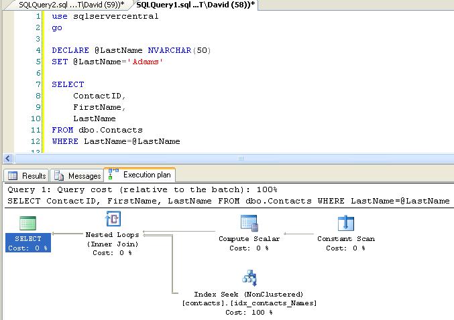Screen dimensions: 454x320
Task: Click ContactID column in the query
Action: pyautogui.click(x=97, y=96)
